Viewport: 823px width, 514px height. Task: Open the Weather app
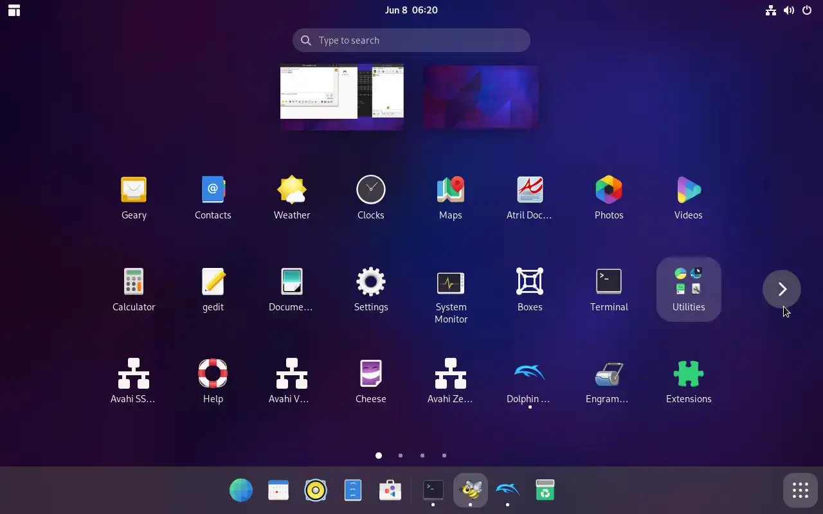(x=292, y=198)
